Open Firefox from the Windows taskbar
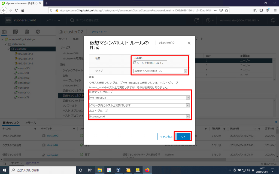Image resolution: width=279 pixels, height=174 pixels. [147, 170]
